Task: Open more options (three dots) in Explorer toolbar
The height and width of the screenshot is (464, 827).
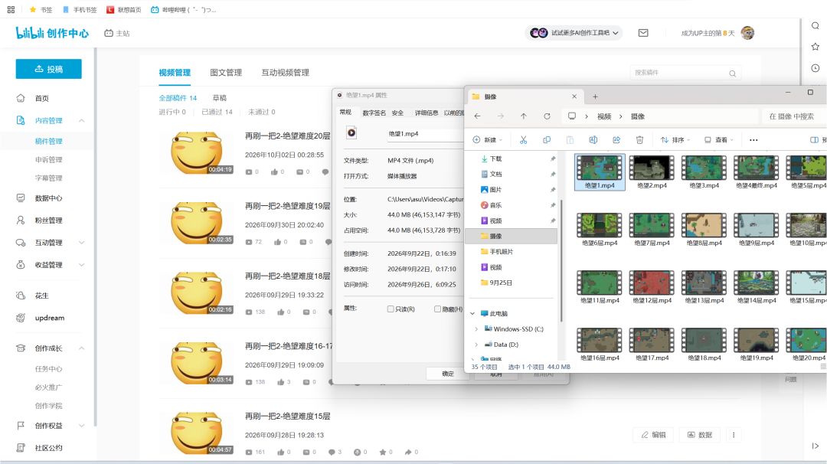Action: point(753,139)
